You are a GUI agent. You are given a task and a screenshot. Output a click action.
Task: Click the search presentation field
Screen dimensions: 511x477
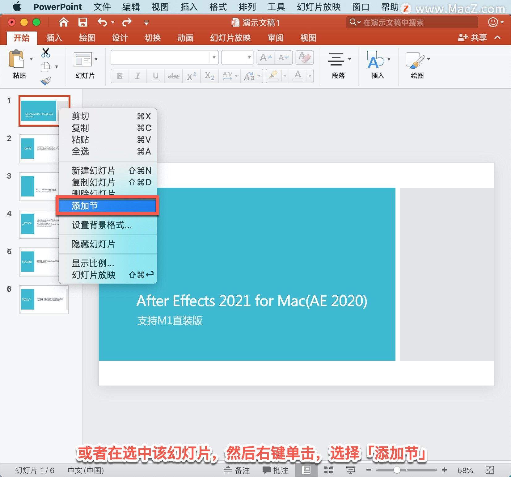pyautogui.click(x=412, y=22)
